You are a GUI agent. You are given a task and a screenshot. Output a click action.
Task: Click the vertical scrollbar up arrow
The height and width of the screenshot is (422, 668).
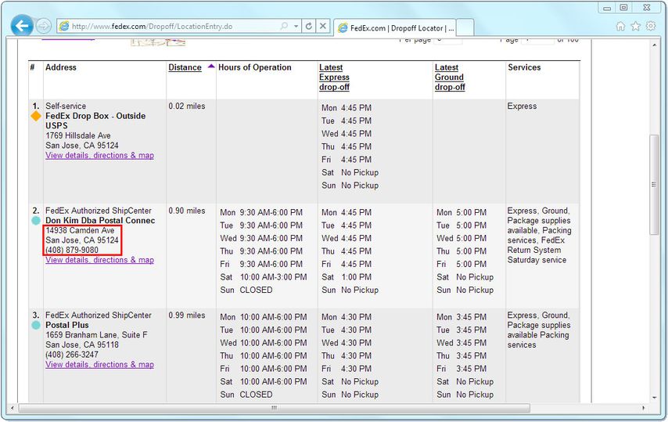click(655, 45)
